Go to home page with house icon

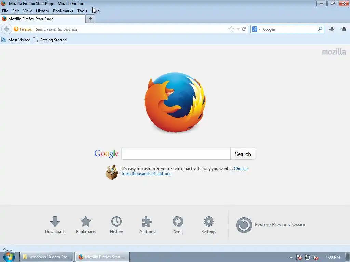coord(344,29)
